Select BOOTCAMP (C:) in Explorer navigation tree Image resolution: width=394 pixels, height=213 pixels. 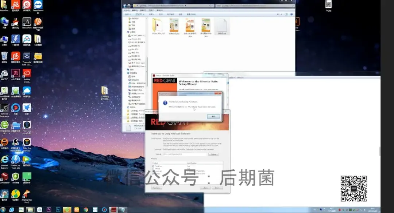click(137, 36)
